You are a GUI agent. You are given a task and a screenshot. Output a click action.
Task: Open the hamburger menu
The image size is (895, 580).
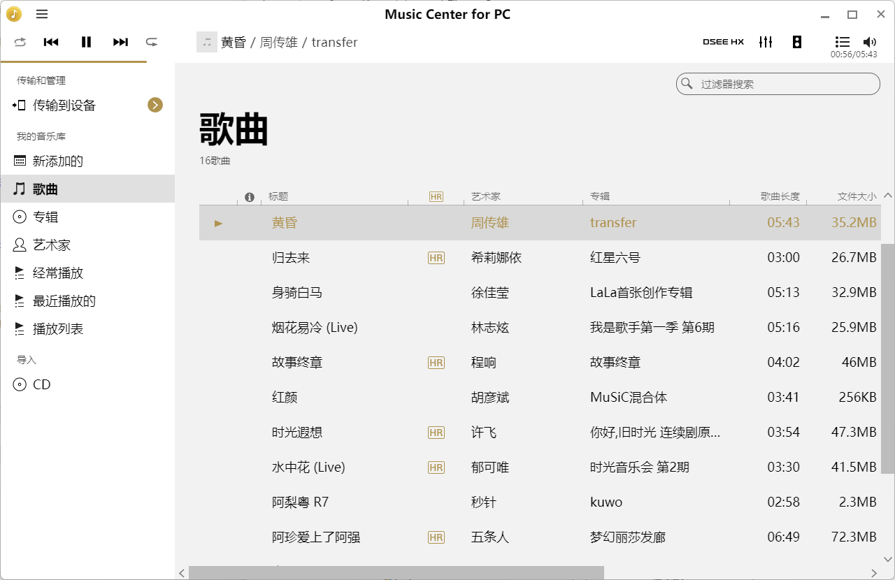point(42,14)
